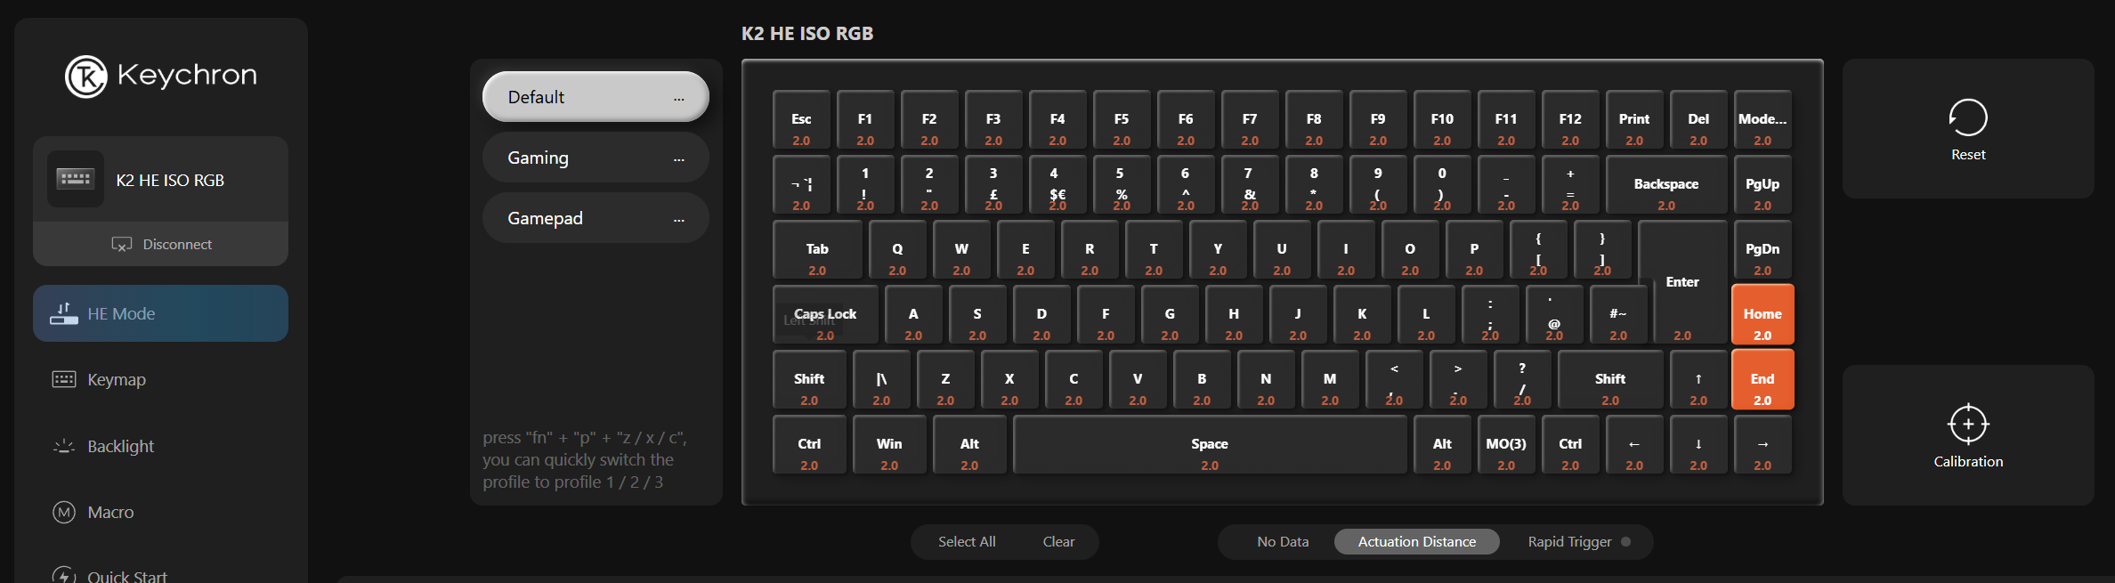Select the number 1 key
This screenshot has height=583, width=2115.
[865, 184]
